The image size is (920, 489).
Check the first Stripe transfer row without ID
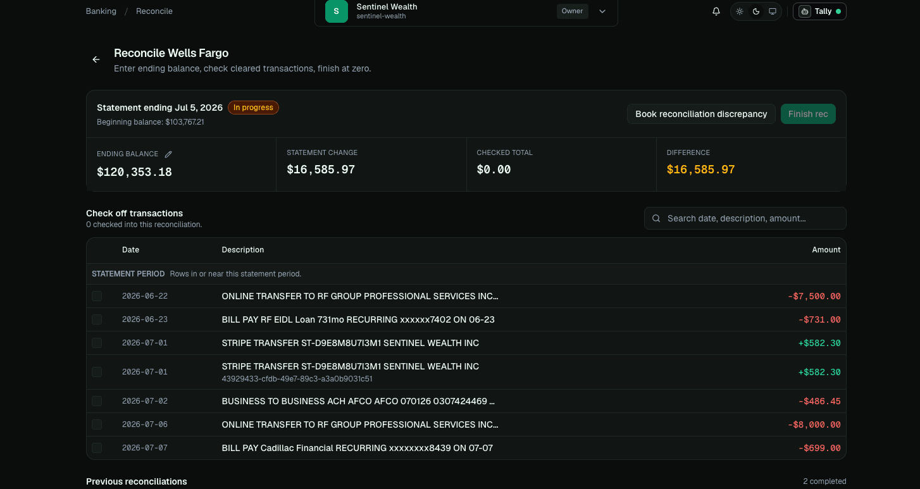(x=97, y=343)
